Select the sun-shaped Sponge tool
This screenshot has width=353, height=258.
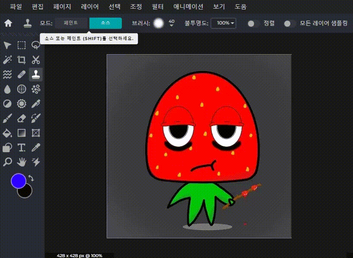(x=22, y=104)
